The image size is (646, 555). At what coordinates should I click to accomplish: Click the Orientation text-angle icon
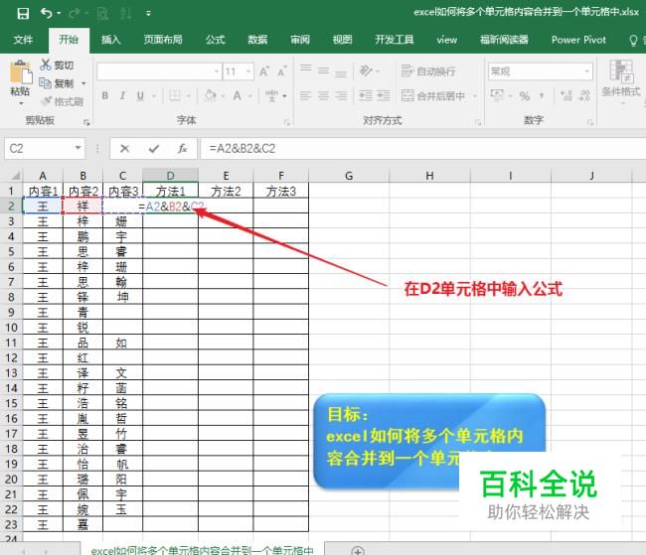coord(366,70)
